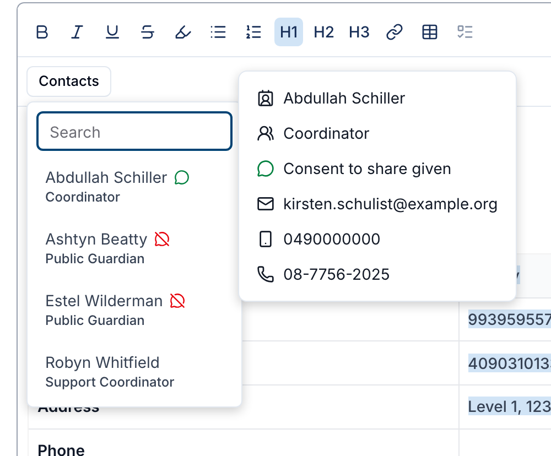Click 'Consent to share given' text
Viewport: 551px width, 456px height.
coord(367,169)
